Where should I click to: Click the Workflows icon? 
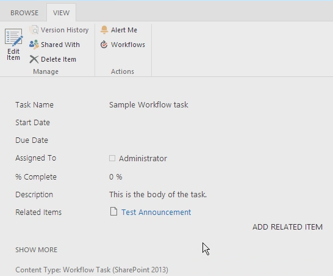(104, 45)
